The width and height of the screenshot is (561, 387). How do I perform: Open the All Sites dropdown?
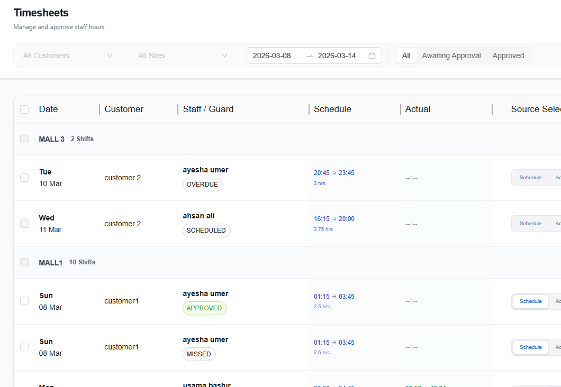183,56
